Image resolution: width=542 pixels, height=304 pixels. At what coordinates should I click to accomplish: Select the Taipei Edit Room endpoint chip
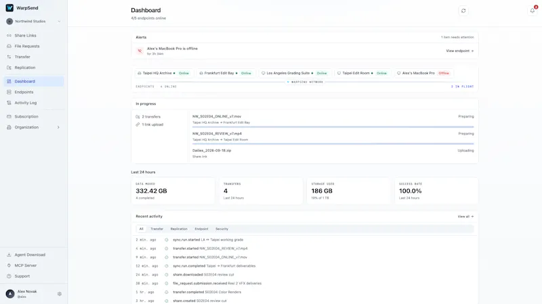362,73
